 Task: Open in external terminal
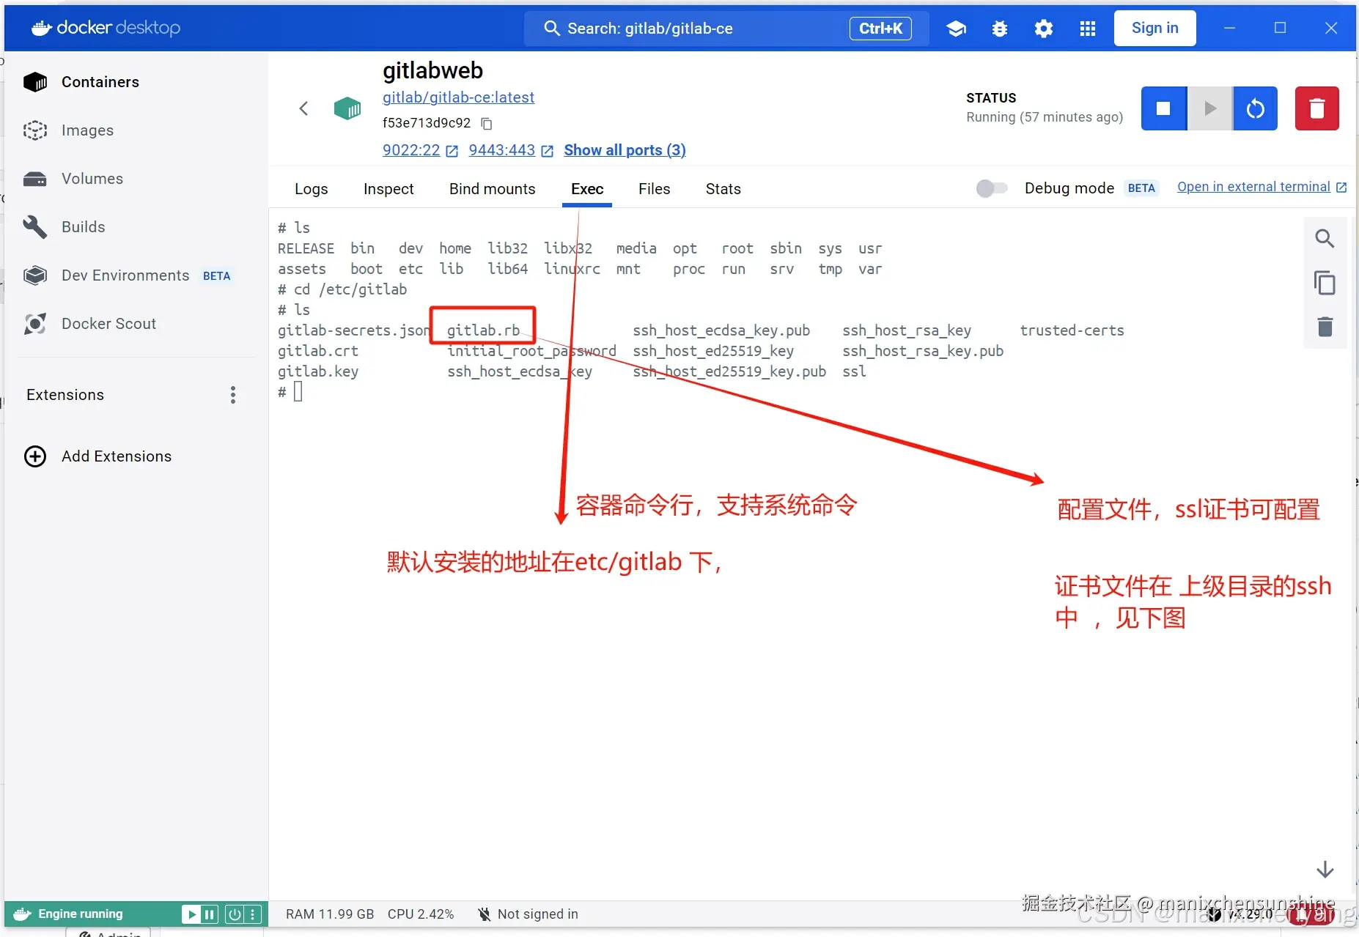point(1253,187)
